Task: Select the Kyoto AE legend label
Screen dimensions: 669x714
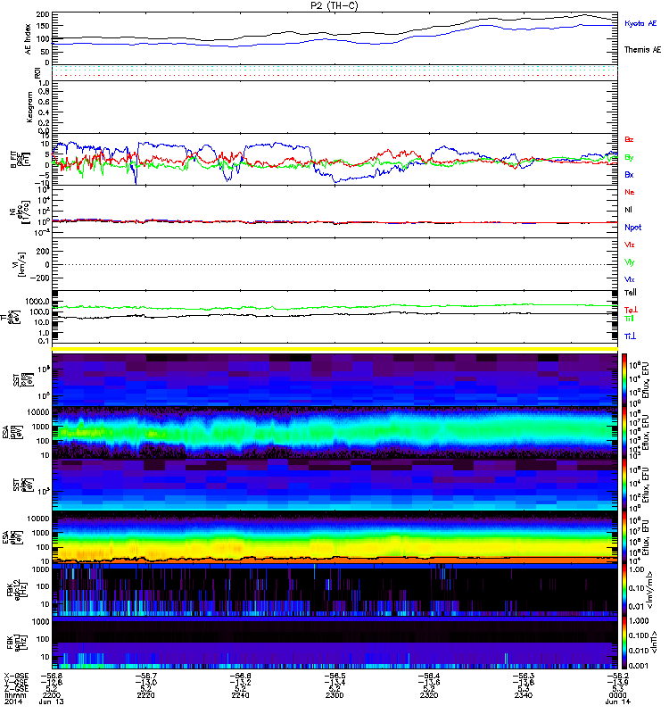Action: 640,23
